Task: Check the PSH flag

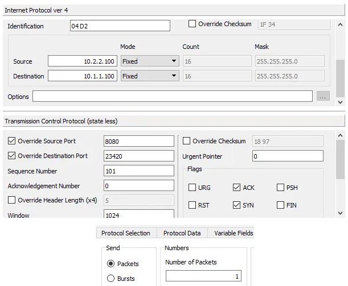Action: click(281, 188)
